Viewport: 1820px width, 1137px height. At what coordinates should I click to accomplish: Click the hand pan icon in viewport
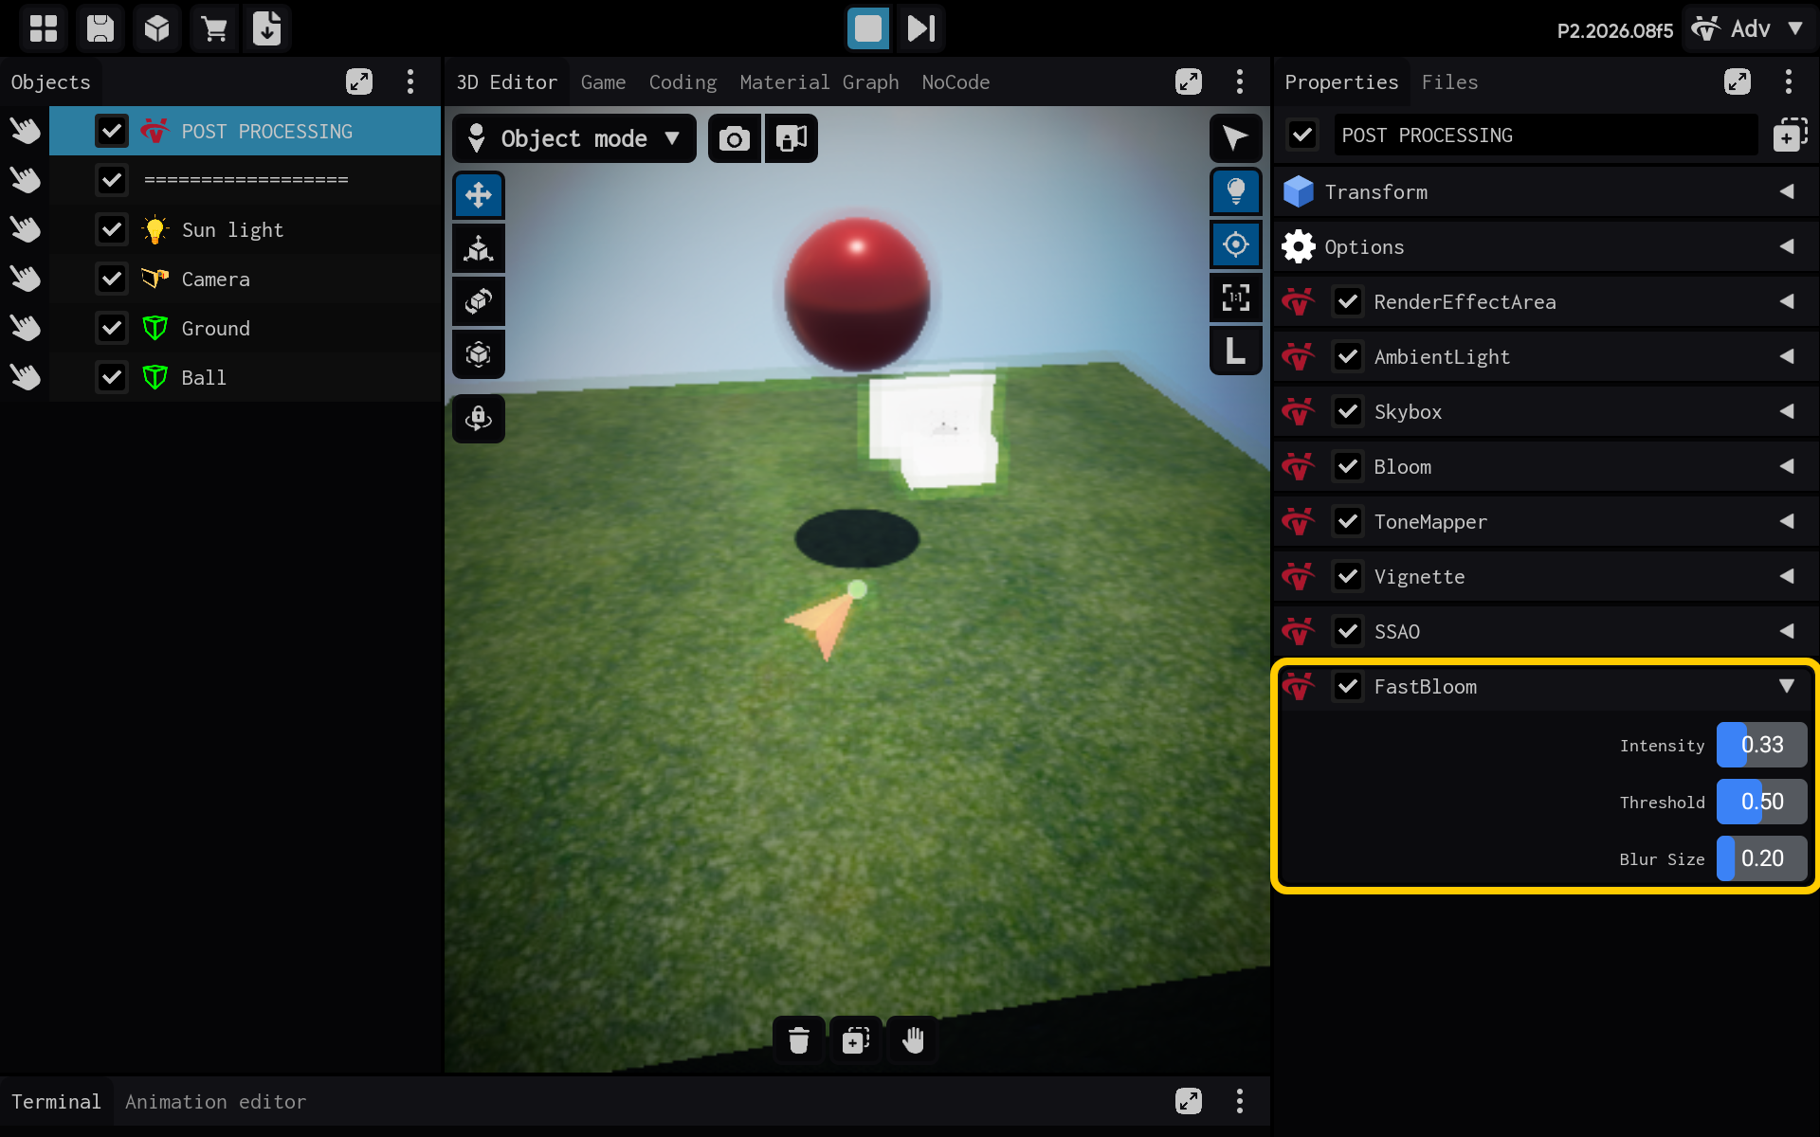point(913,1040)
